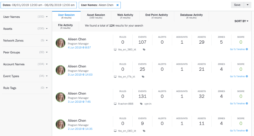Go To Timeline for 4 Jun 8:57 session
Image resolution: width=254 pixels, height=136 pixels.
239,49
